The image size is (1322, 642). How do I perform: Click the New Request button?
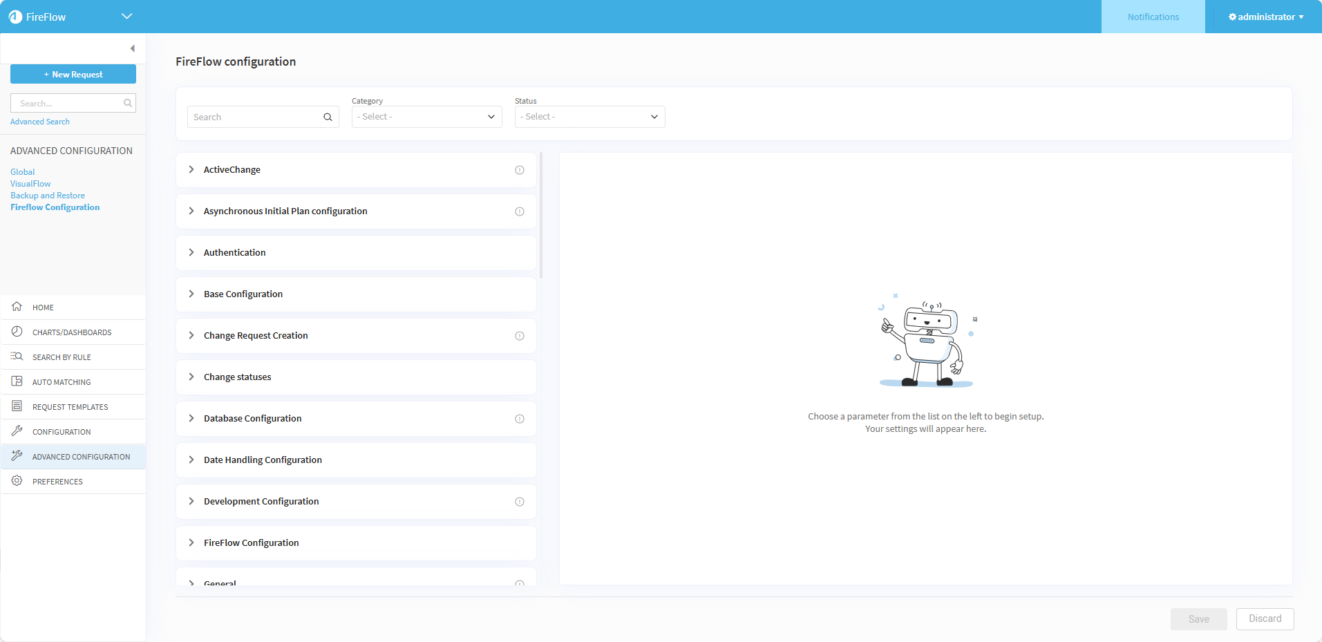(73, 75)
